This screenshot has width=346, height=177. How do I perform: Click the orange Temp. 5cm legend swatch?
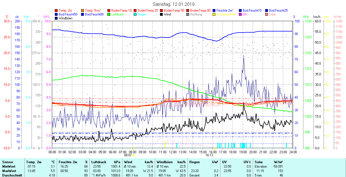[x=83, y=10]
